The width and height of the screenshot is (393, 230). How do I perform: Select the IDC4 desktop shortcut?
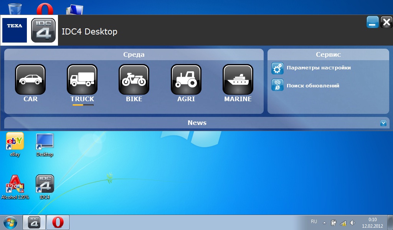(45, 187)
